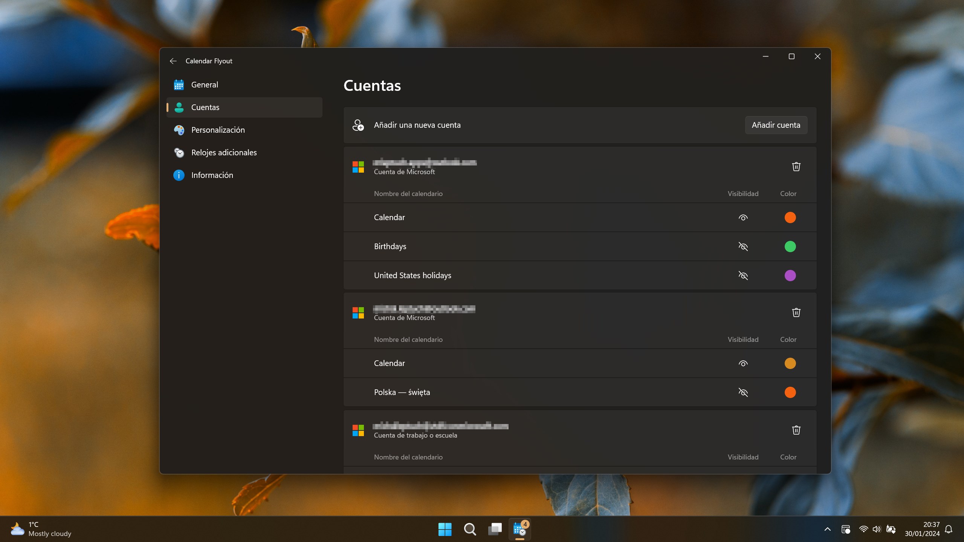Viewport: 964px width, 542px height.
Task: Change the orange color of first Calendar
Action: 790,217
